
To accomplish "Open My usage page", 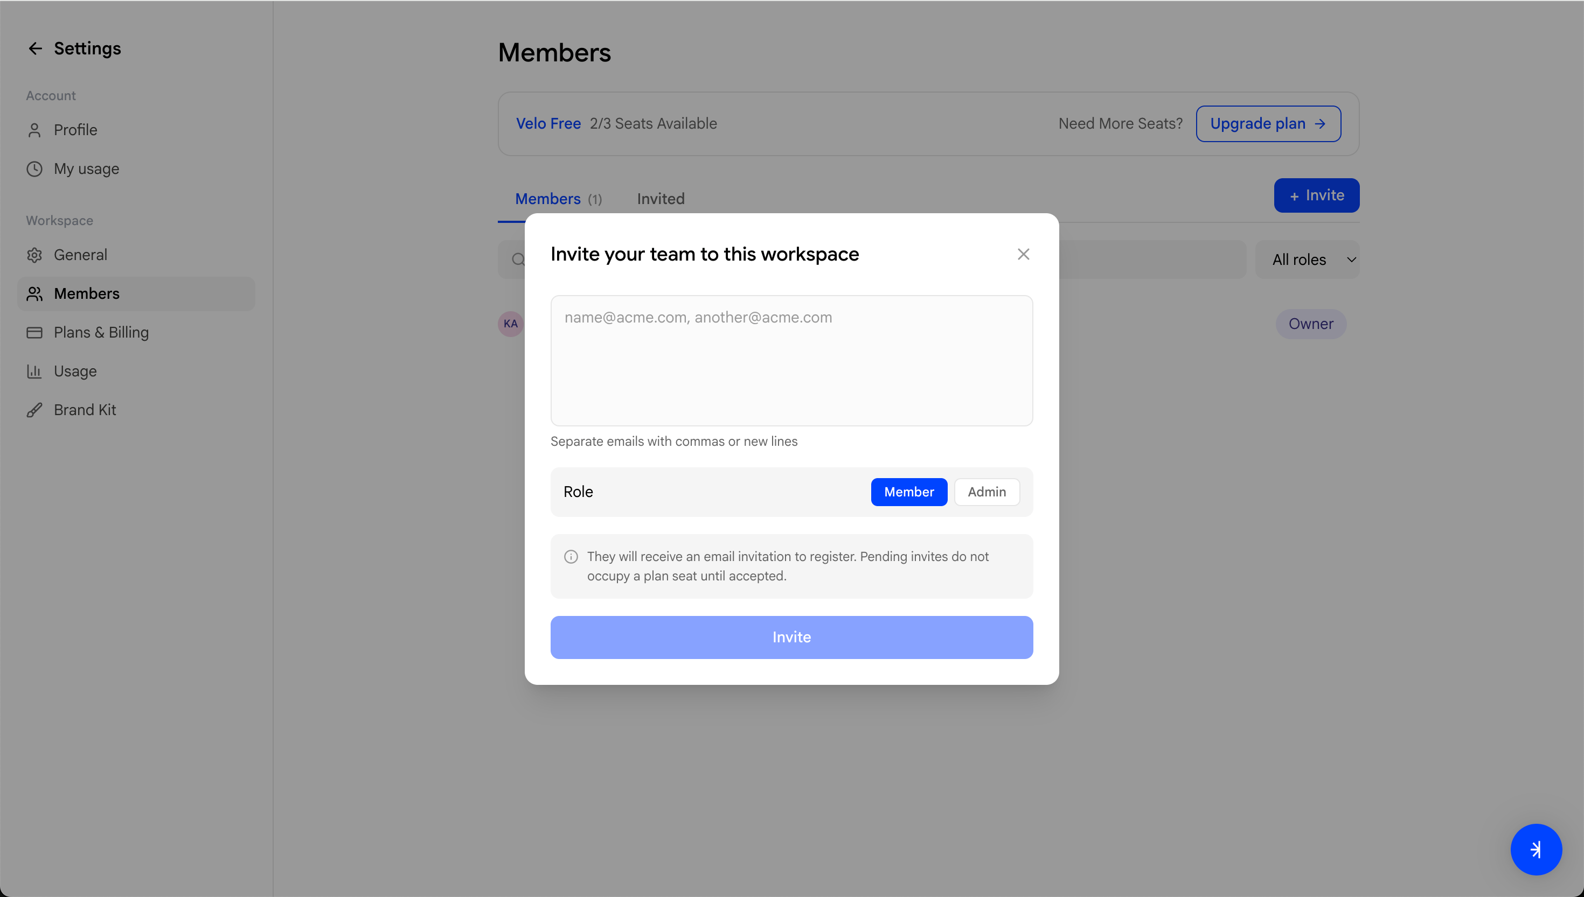I will 136,169.
